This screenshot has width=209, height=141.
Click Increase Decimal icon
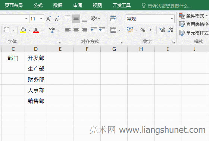pyautogui.click(x=162, y=30)
